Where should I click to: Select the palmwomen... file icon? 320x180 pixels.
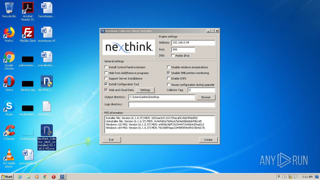click(x=28, y=60)
